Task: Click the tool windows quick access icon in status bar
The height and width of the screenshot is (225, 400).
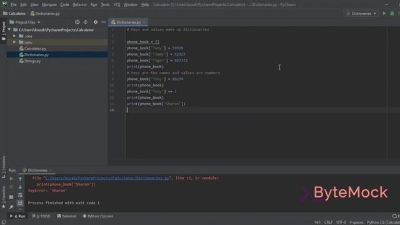Action: coord(4,222)
